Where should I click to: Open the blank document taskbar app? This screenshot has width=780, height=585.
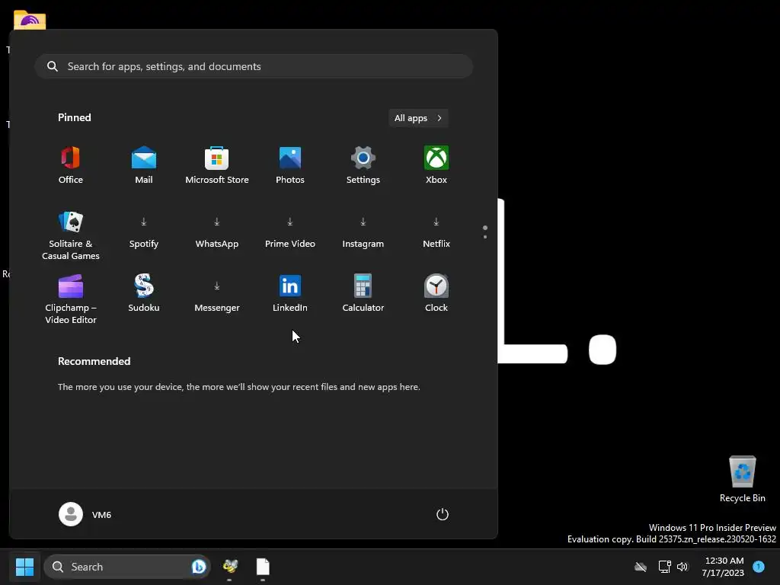263,567
